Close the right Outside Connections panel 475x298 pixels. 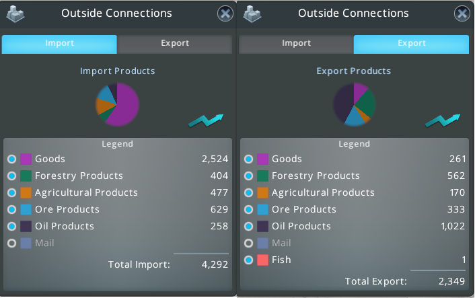click(x=462, y=13)
